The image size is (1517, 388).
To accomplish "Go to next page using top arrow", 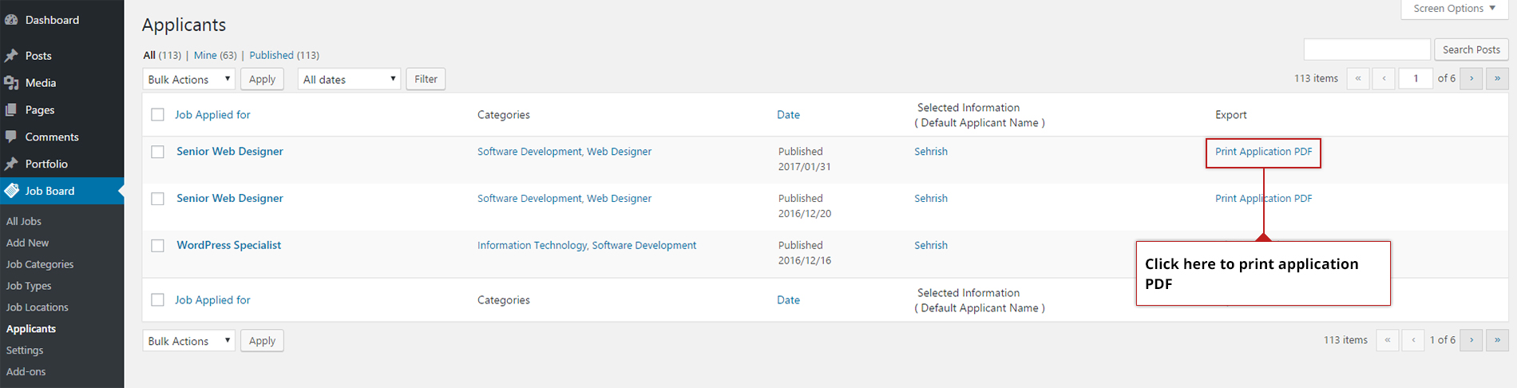I will pyautogui.click(x=1471, y=78).
